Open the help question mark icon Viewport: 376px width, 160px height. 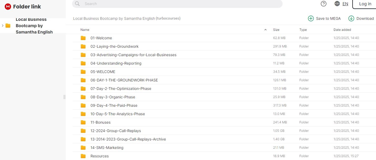click(324, 4)
